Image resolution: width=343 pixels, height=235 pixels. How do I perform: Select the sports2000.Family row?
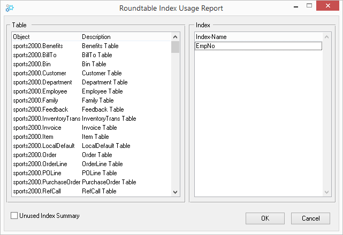point(92,100)
